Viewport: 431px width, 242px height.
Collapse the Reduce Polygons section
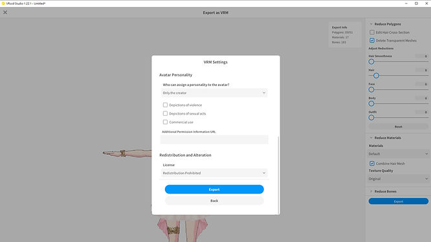[x=371, y=24]
